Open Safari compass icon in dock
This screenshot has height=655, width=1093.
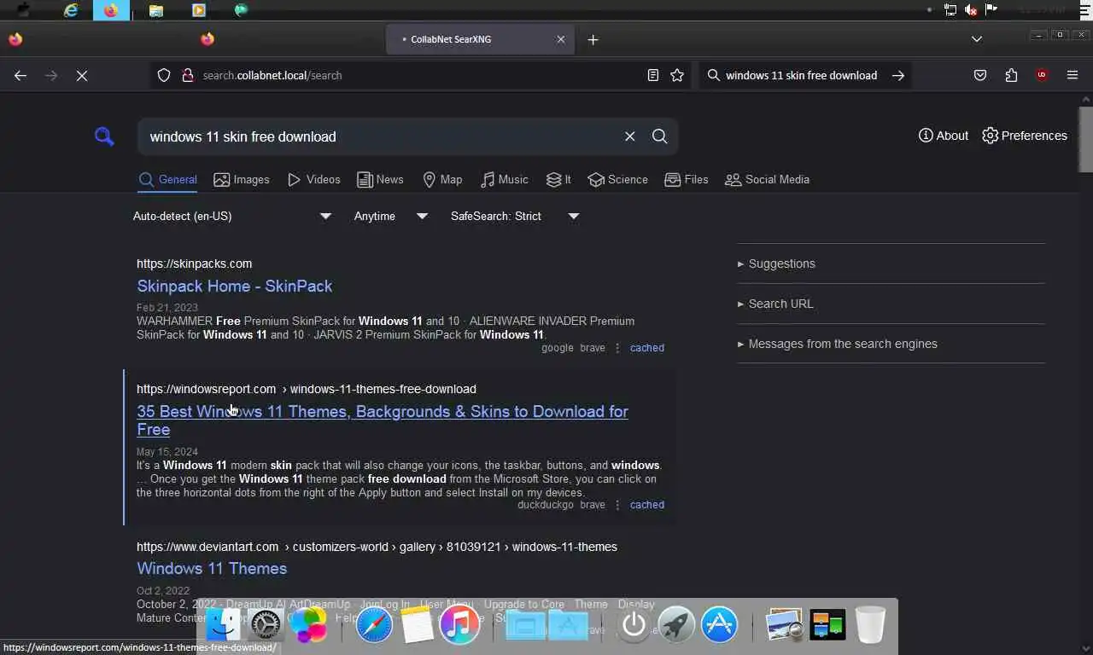coord(374,625)
